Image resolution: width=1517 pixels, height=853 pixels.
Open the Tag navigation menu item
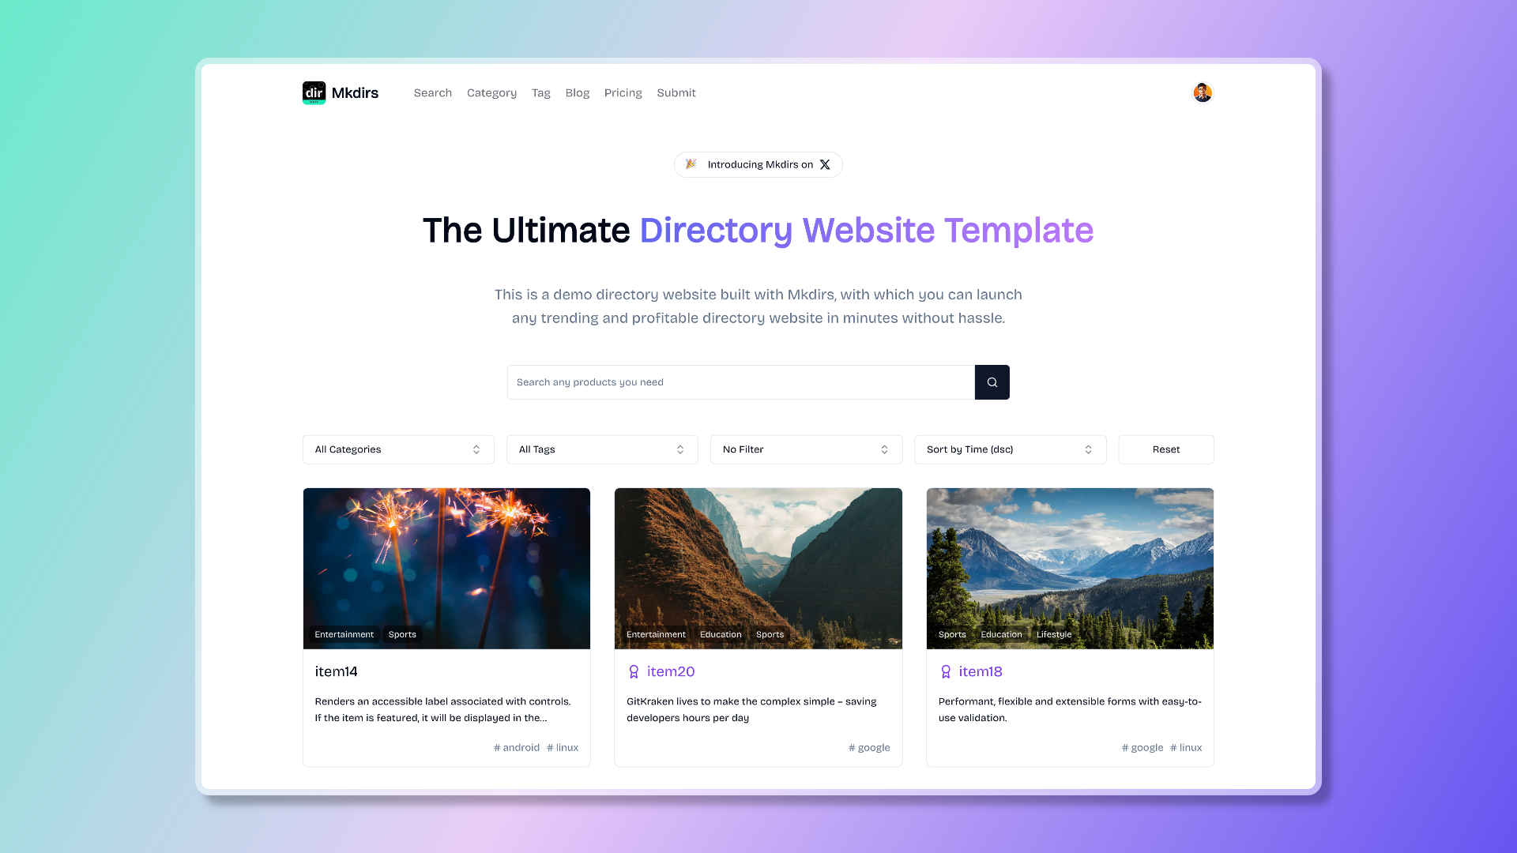[540, 92]
